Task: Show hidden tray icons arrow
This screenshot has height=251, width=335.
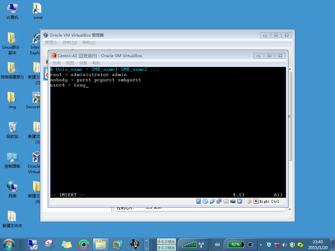Action: click(261, 245)
